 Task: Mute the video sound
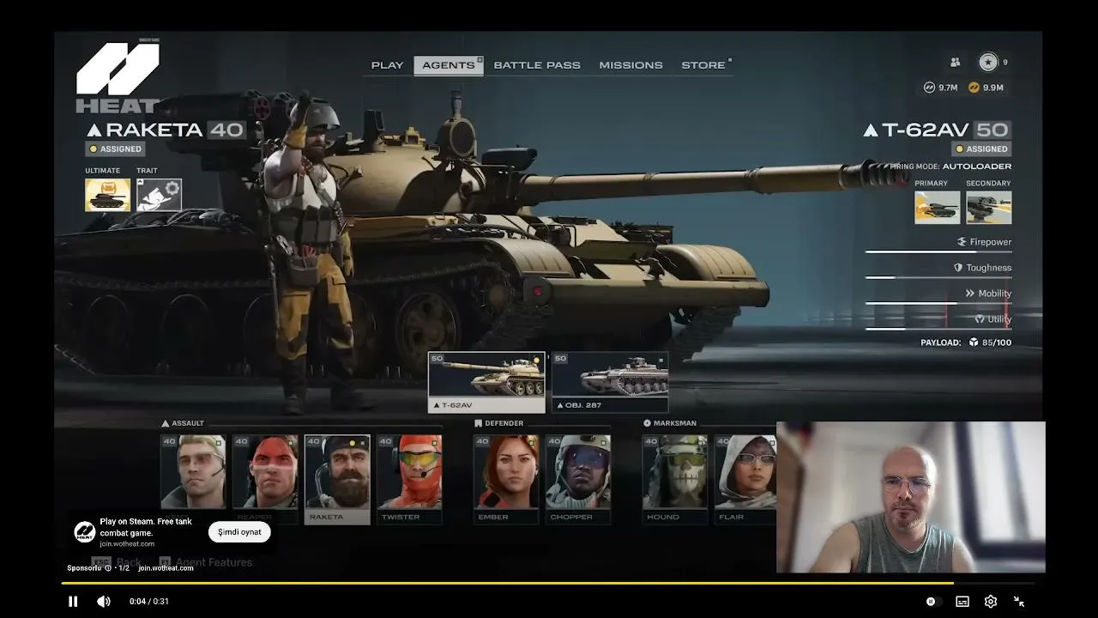pyautogui.click(x=104, y=602)
